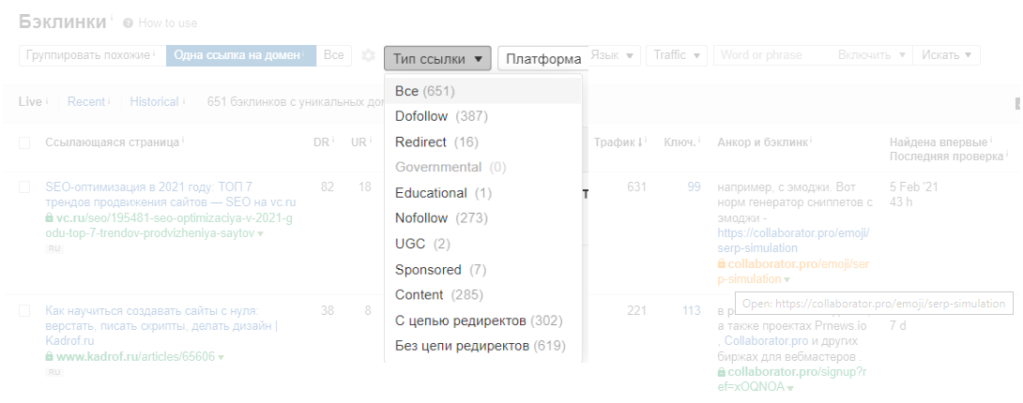Check the Kadrof.ru row checkbox
The image size is (1023, 403).
[24, 311]
